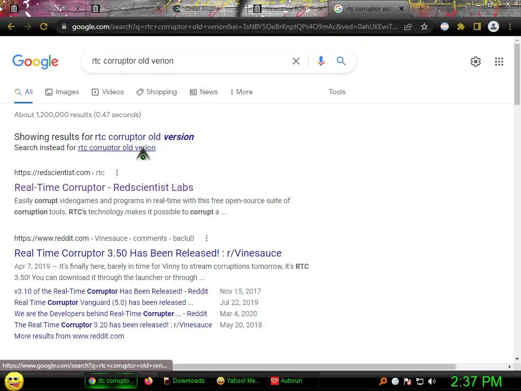Image resolution: width=521 pixels, height=391 pixels.
Task: Bookmark this page with the star icon
Action: coord(424,26)
